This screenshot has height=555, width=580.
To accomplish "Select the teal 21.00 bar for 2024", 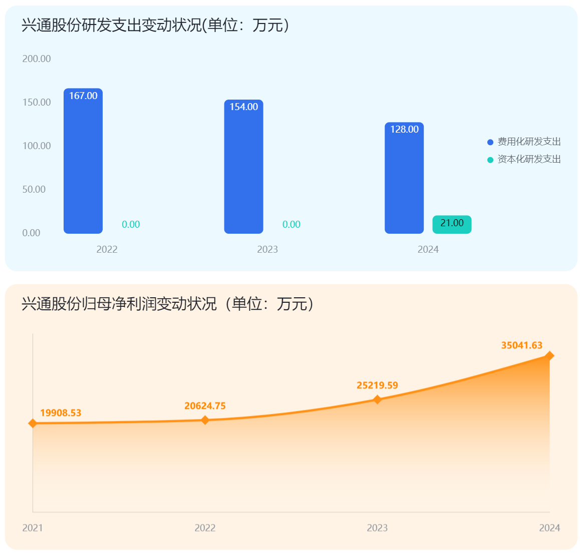I will click(x=452, y=224).
